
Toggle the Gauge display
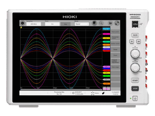coord(115,49)
